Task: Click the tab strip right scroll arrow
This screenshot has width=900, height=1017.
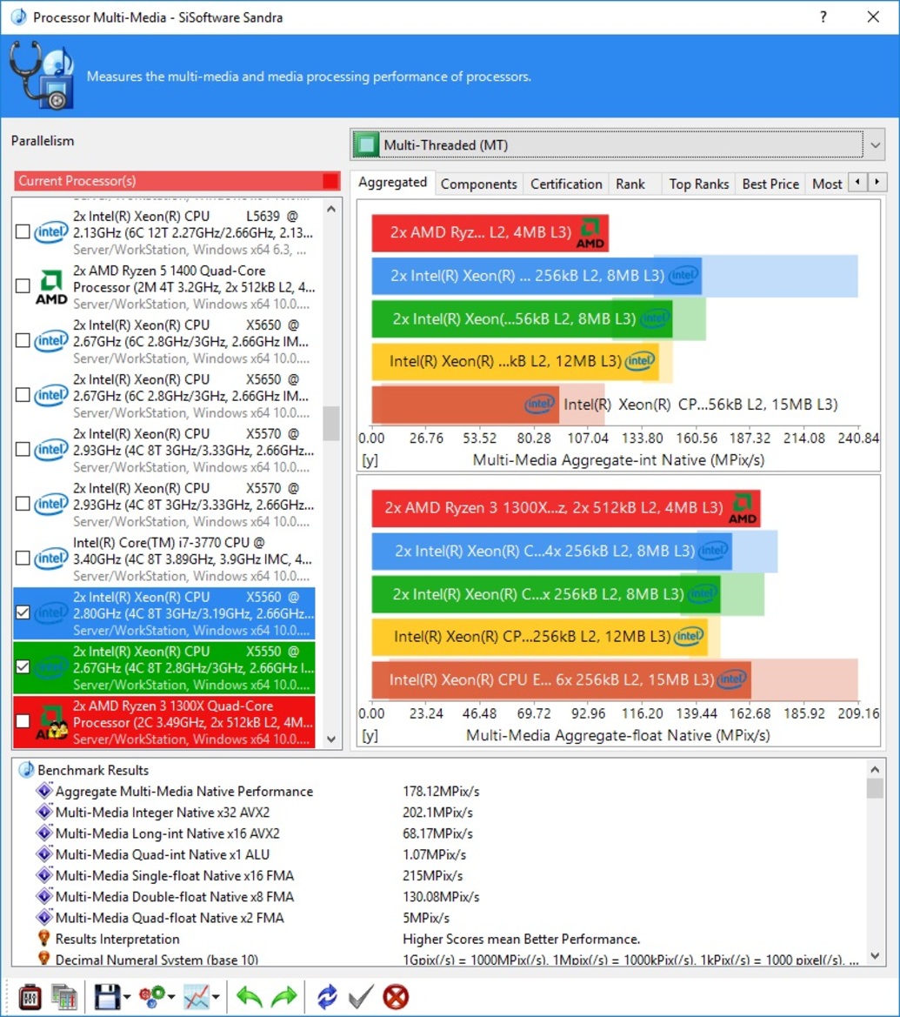Action: (877, 182)
